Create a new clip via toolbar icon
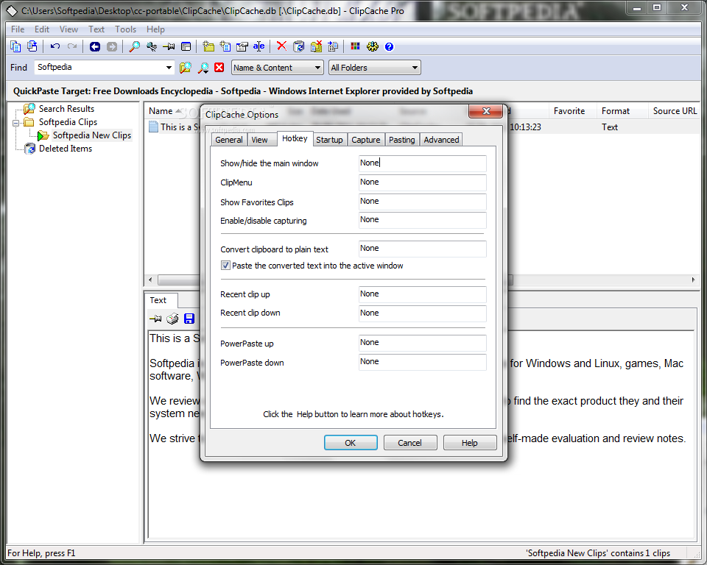This screenshot has height=565, width=707. coord(225,46)
